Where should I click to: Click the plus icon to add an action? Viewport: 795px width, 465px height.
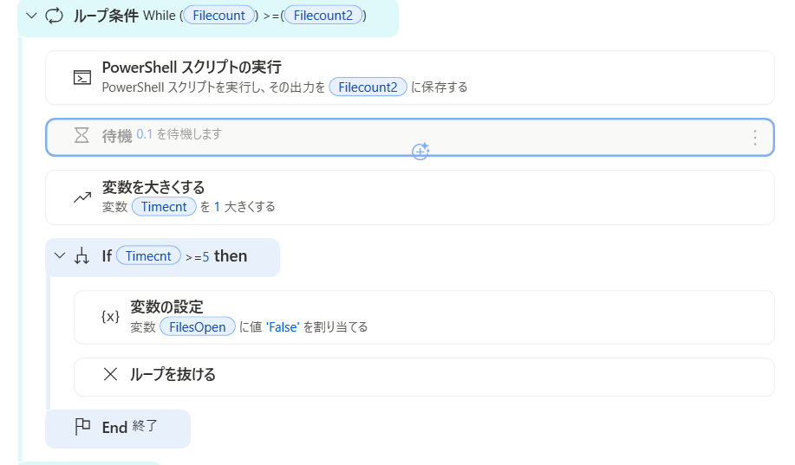click(x=420, y=152)
